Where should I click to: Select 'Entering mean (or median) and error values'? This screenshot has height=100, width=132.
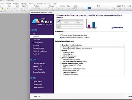coord(78,49)
